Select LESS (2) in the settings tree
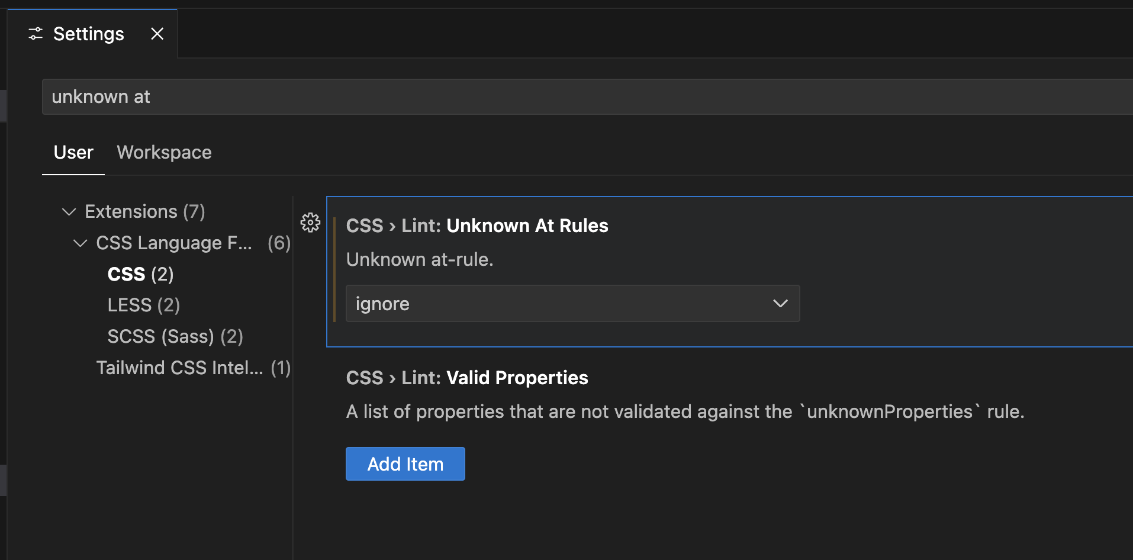The image size is (1133, 560). pyautogui.click(x=143, y=305)
